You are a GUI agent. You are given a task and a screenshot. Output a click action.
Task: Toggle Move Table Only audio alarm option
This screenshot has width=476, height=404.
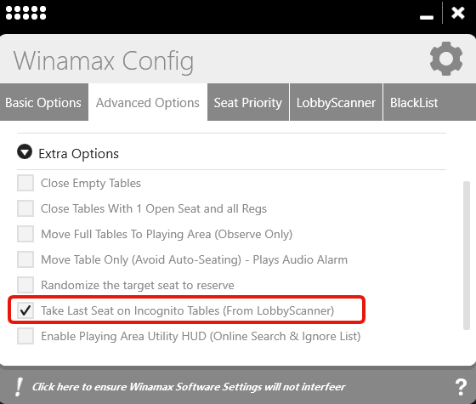(25, 259)
